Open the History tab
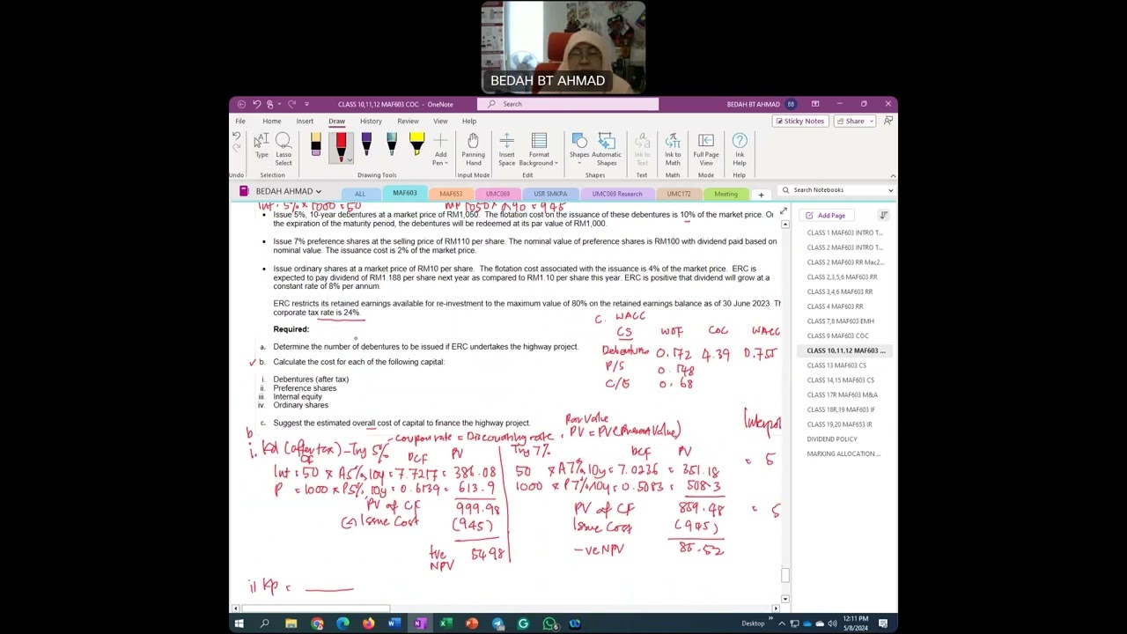1127x634 pixels. click(371, 121)
